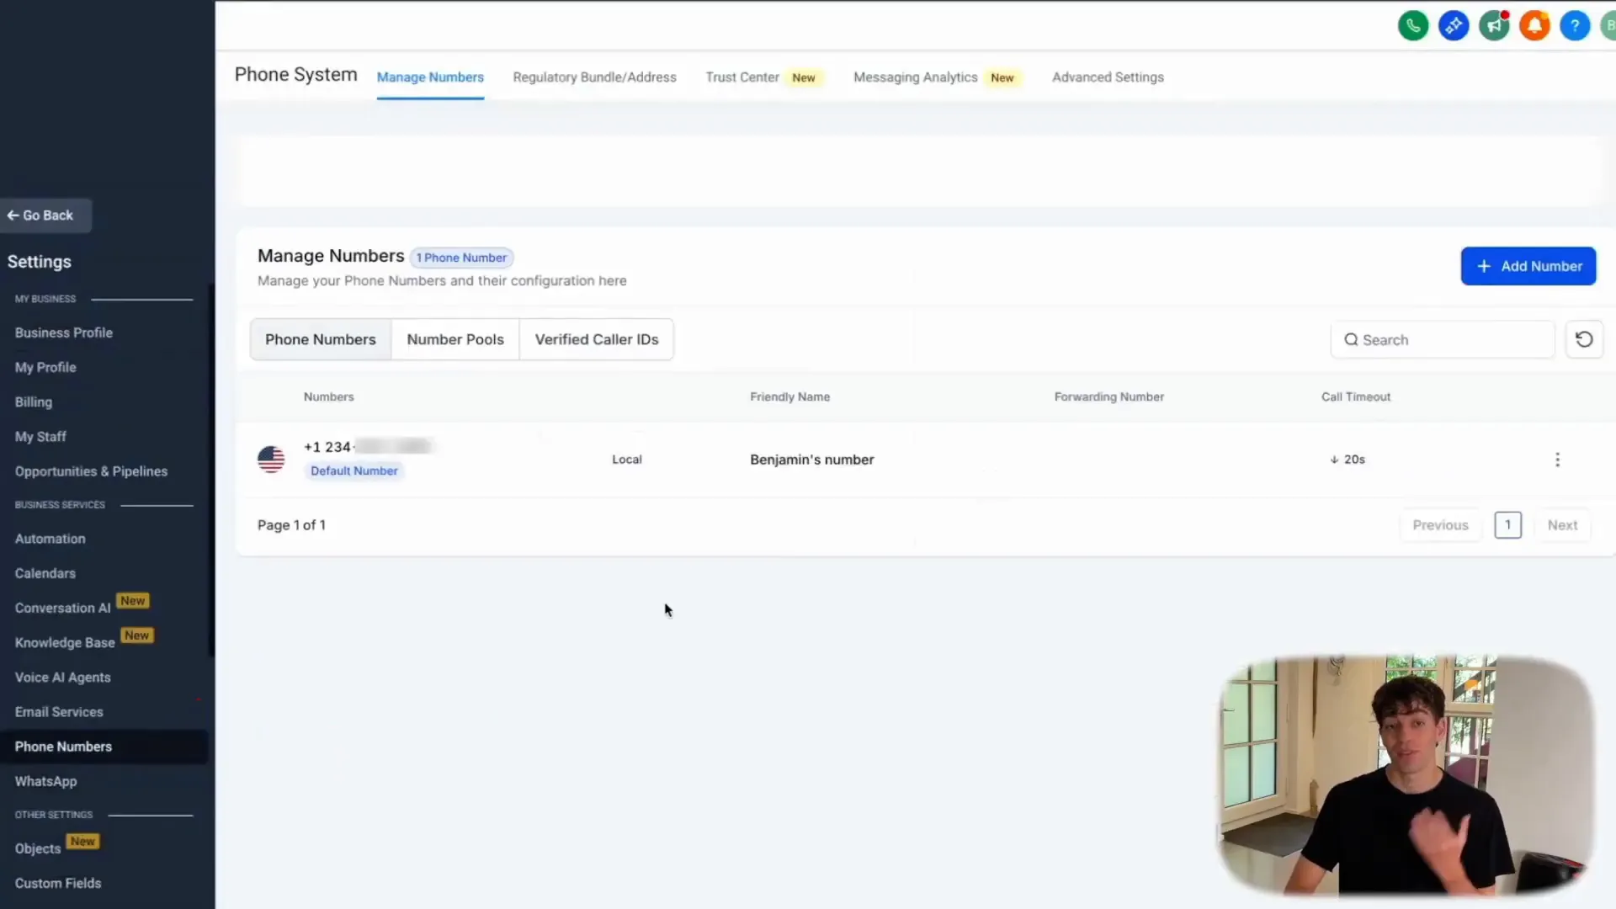Sort by the Call Timeout 20s arrow
The height and width of the screenshot is (909, 1616).
[x=1335, y=460]
